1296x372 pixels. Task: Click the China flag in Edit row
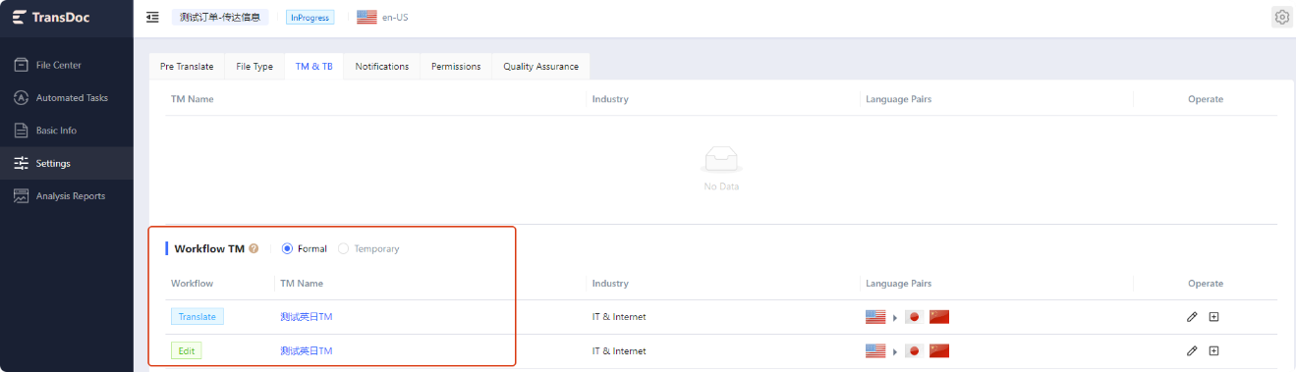[x=939, y=350]
